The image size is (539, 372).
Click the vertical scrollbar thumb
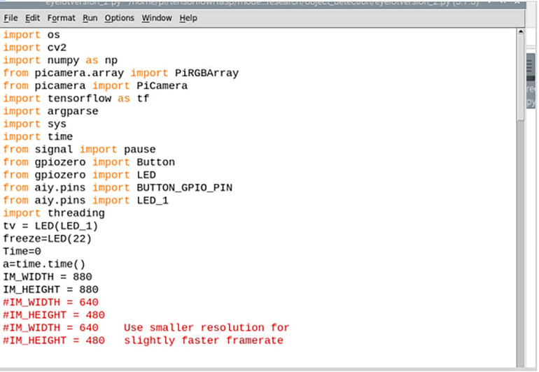click(x=520, y=77)
